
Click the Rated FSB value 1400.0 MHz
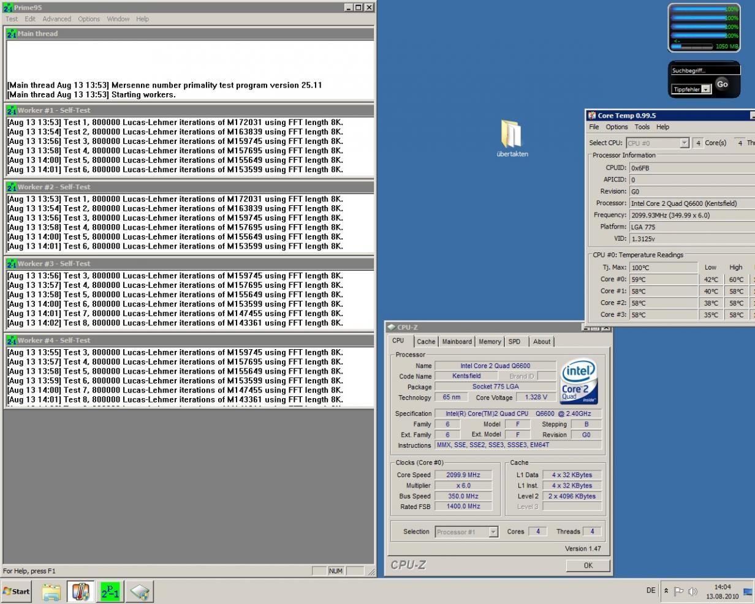pos(463,507)
